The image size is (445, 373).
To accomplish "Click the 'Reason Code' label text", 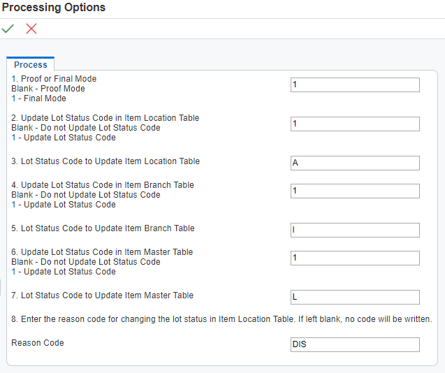I will point(38,343).
